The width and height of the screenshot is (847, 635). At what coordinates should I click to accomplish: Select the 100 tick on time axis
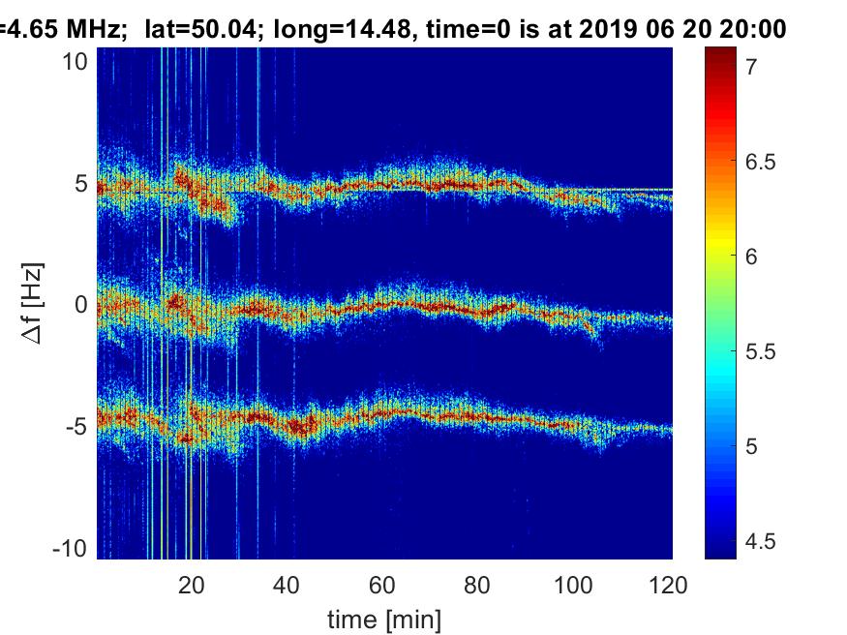point(573,584)
